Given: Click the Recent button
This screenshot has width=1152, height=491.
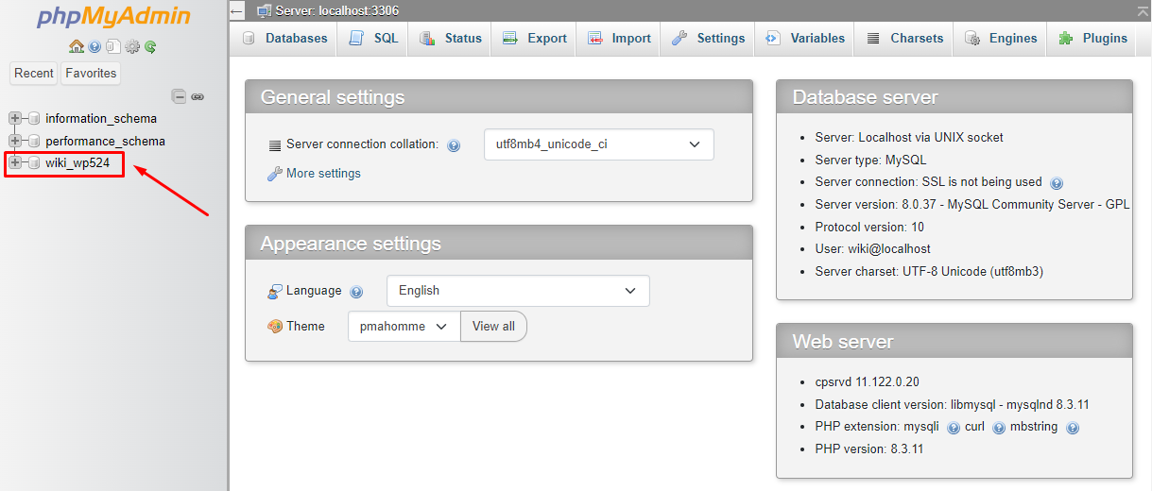Looking at the screenshot, I should point(34,74).
